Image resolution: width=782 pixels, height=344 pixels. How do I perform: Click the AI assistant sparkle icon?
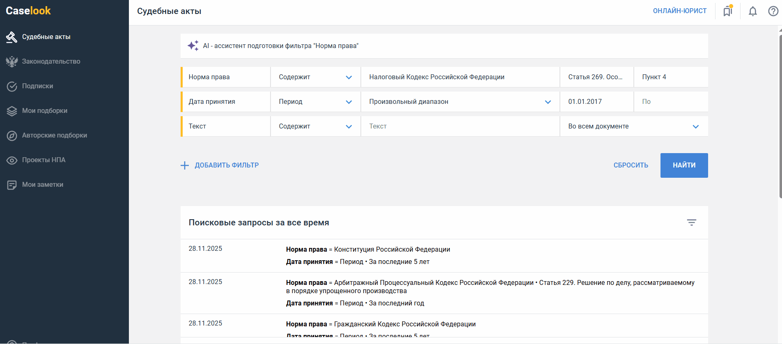click(x=193, y=46)
